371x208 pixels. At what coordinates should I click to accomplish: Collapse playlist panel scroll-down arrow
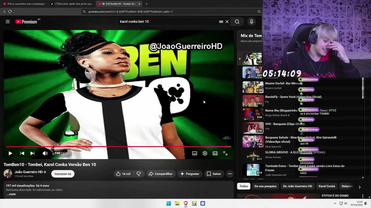[363, 178]
